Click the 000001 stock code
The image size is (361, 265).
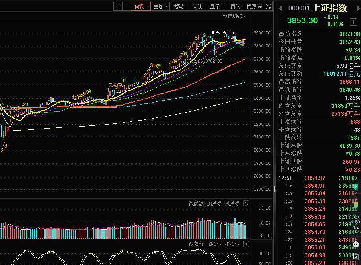point(299,8)
